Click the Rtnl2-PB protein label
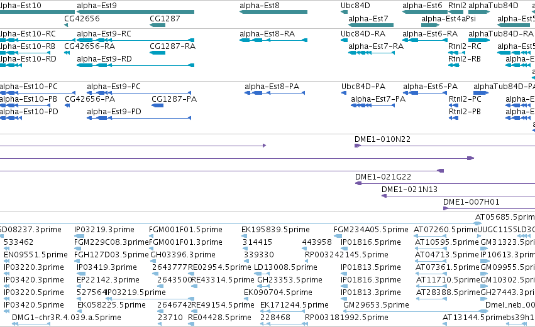 point(465,112)
